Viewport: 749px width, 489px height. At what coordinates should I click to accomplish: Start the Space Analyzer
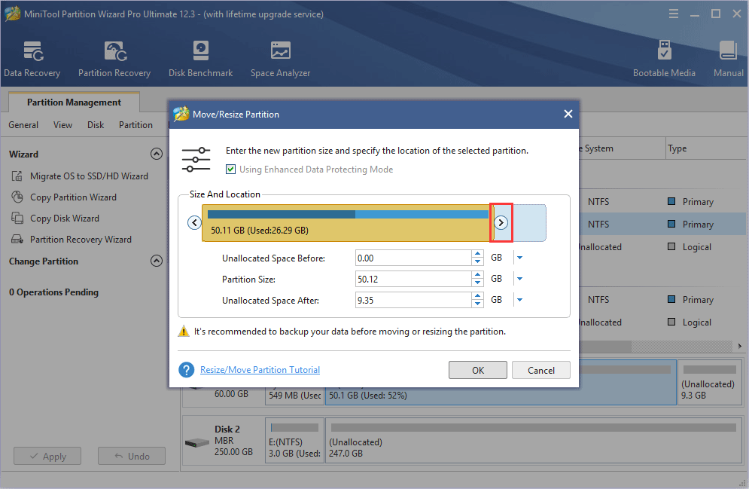[280, 60]
